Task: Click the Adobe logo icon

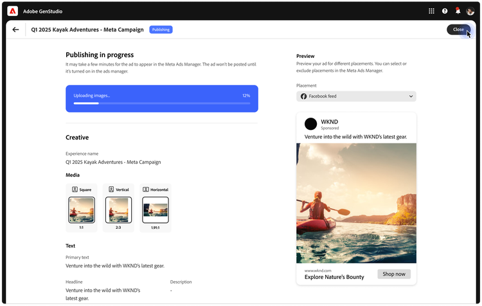Action: (12, 10)
